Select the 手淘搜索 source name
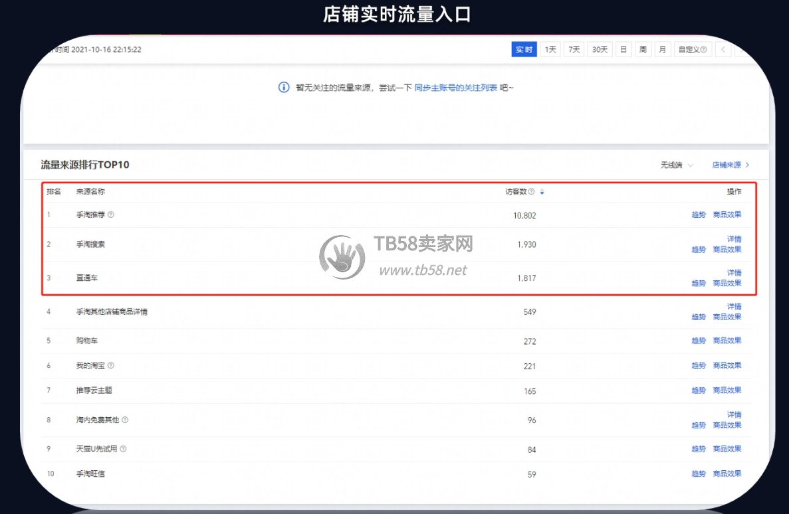789x514 pixels. 90,244
